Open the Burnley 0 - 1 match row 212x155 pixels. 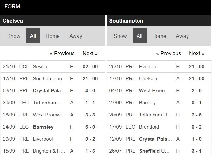tap(159, 103)
